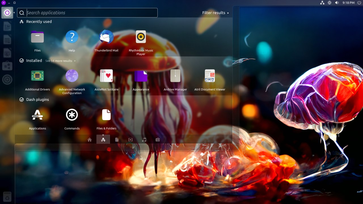Launch Atril Document Viewer
Image resolution: width=363 pixels, height=204 pixels.
click(210, 76)
